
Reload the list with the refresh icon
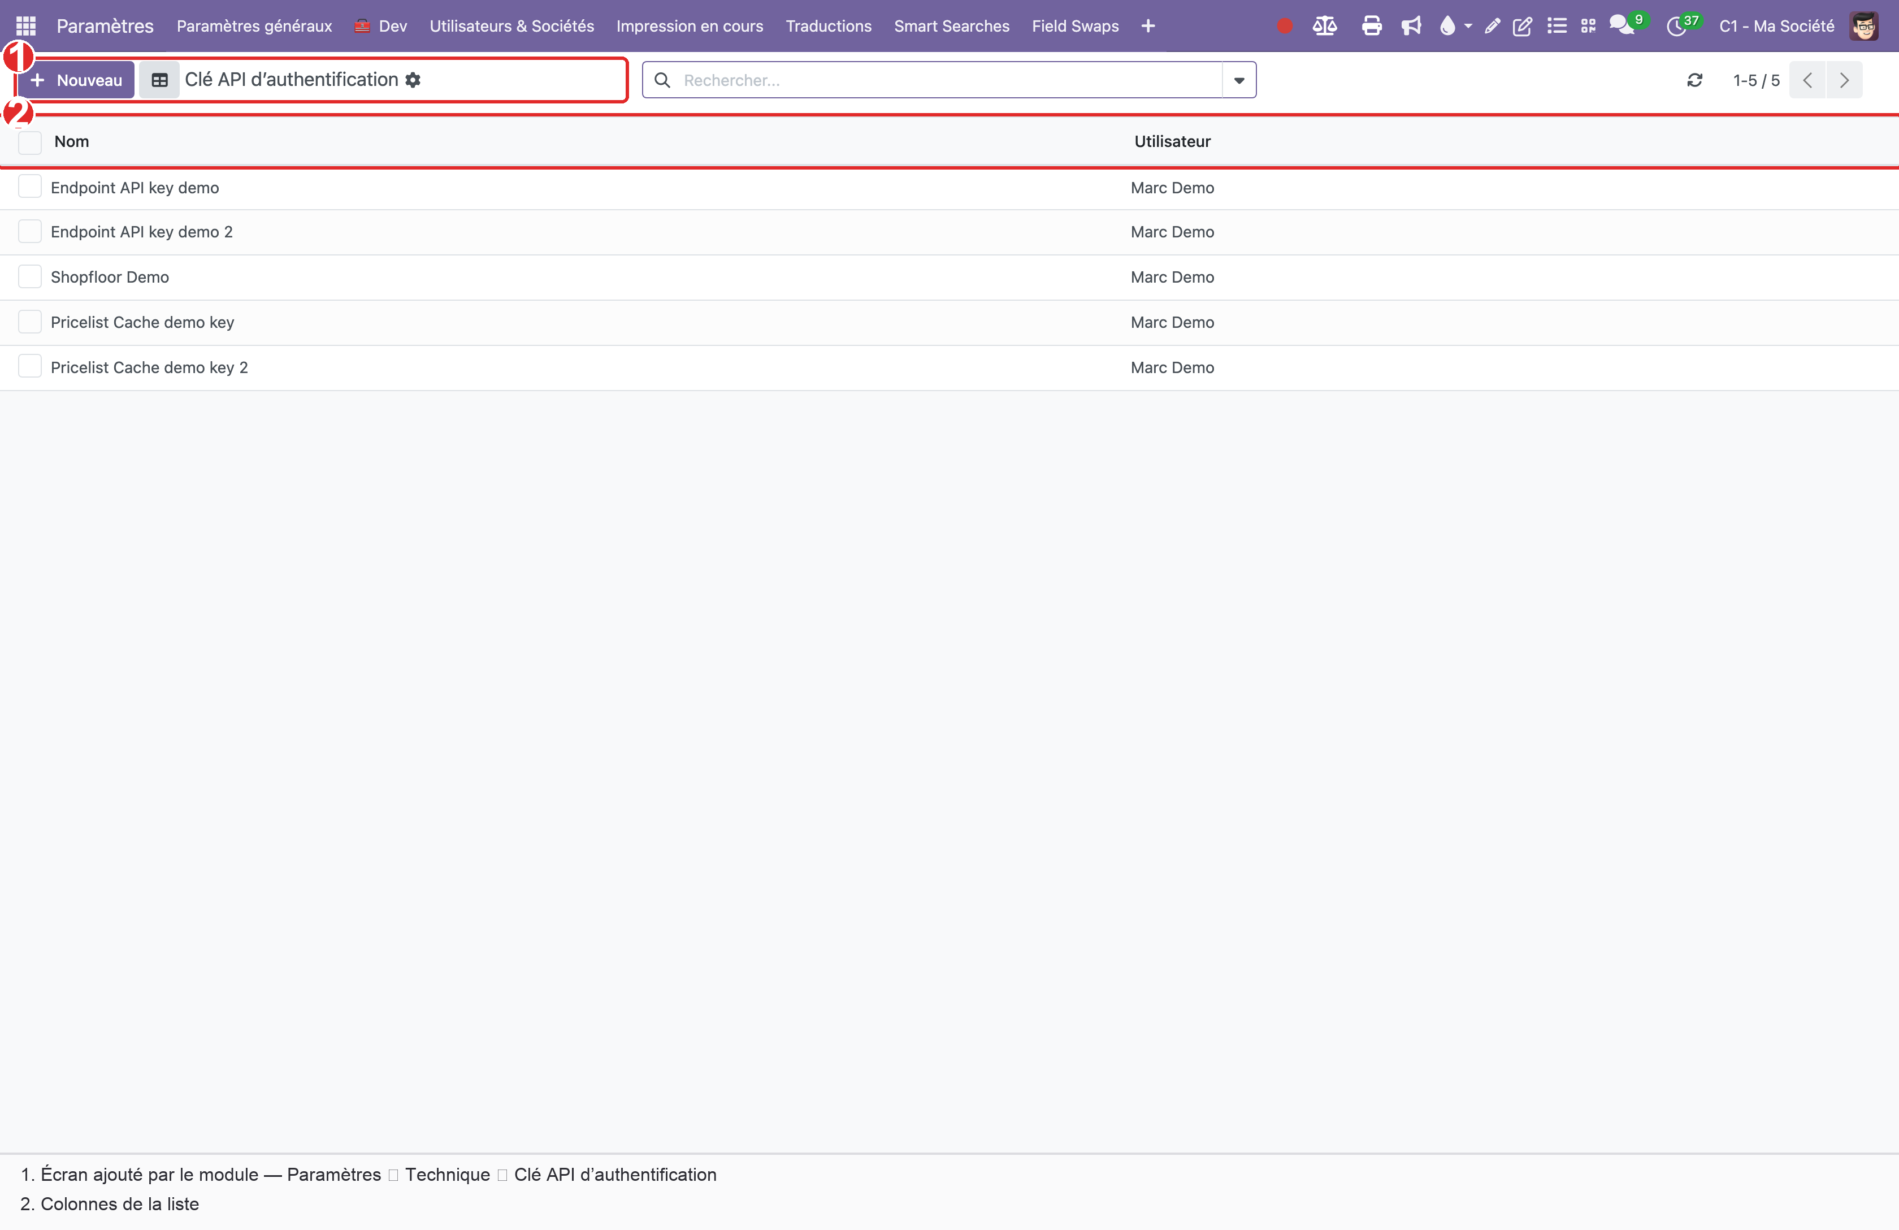pyautogui.click(x=1695, y=80)
